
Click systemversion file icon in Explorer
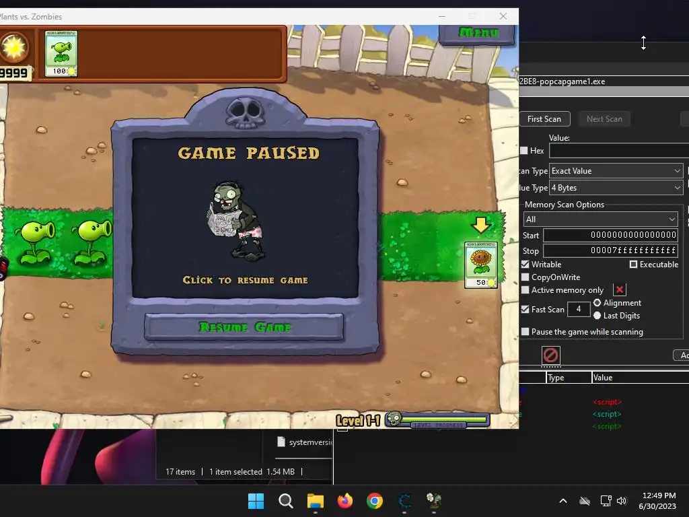281,442
